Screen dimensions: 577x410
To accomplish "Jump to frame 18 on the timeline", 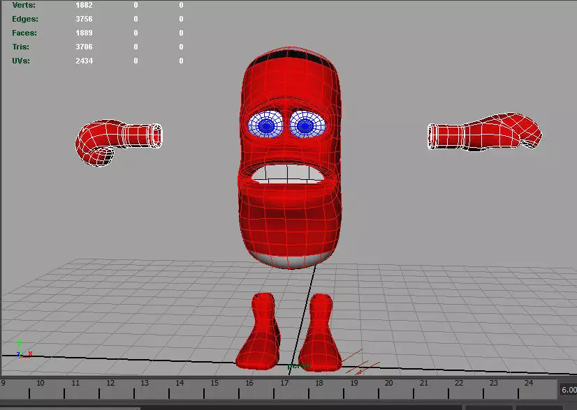I will point(319,384).
